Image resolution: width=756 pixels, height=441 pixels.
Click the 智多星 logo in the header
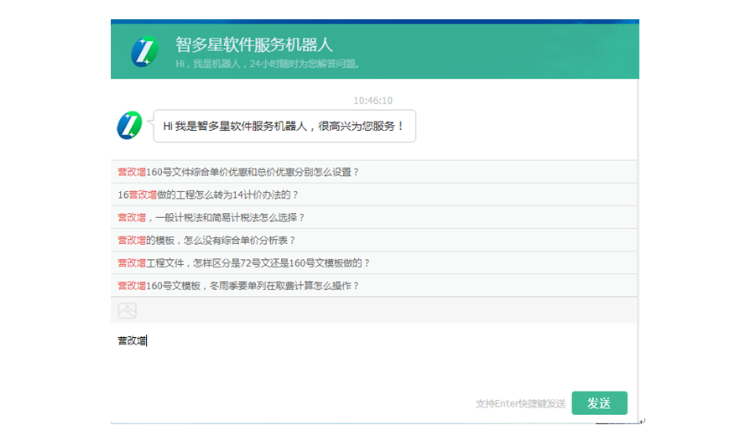coord(144,52)
